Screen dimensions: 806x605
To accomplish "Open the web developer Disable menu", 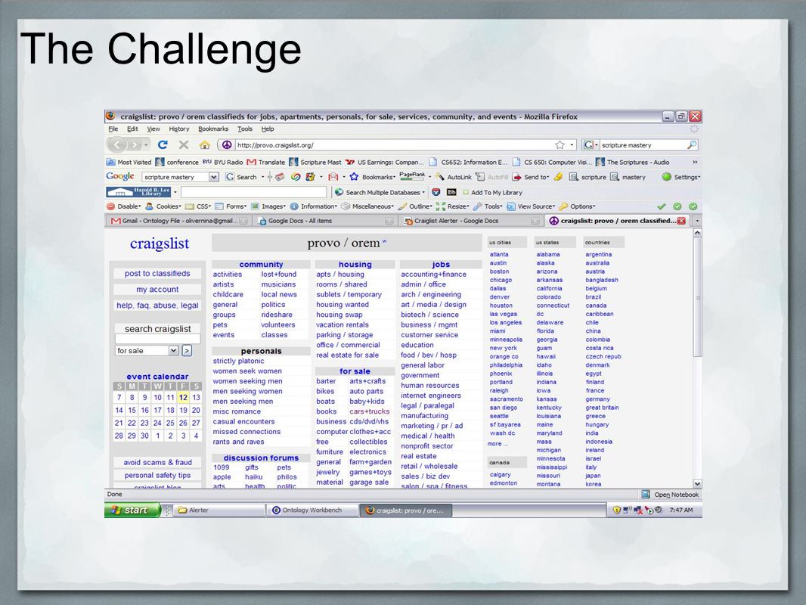I will [x=123, y=206].
